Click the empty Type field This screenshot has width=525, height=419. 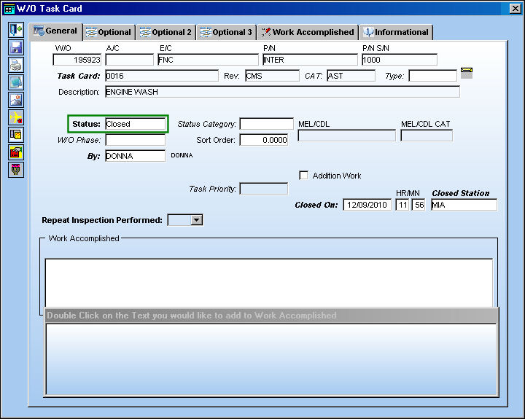click(432, 76)
